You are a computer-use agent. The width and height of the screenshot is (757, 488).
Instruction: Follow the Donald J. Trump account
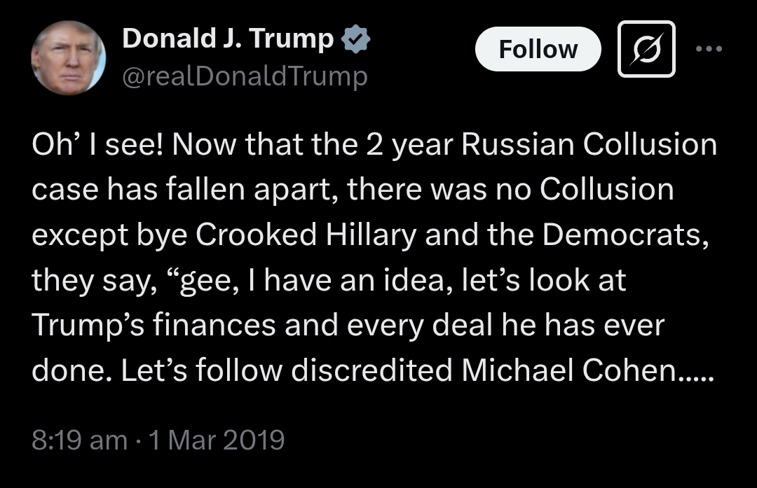(538, 49)
